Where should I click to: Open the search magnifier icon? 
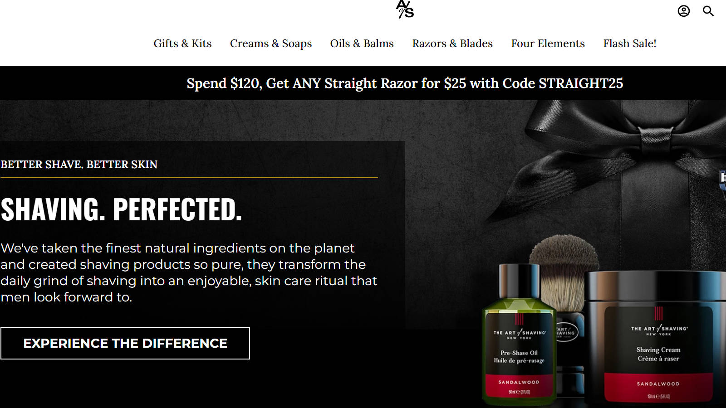(x=708, y=11)
